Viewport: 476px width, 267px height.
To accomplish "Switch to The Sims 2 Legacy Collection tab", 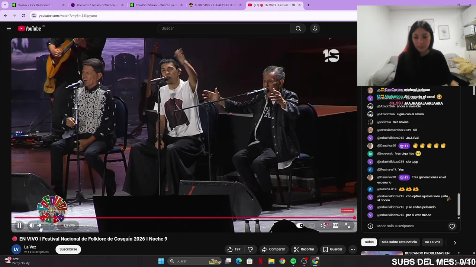I will (97, 5).
